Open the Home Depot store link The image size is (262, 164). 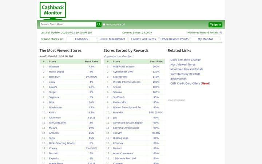click(x=56, y=72)
